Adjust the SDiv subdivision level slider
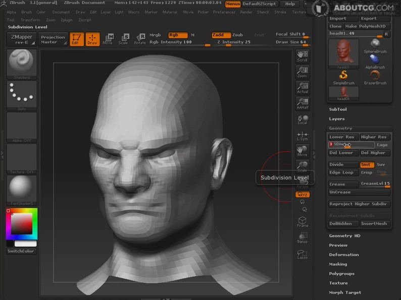 coord(352,145)
